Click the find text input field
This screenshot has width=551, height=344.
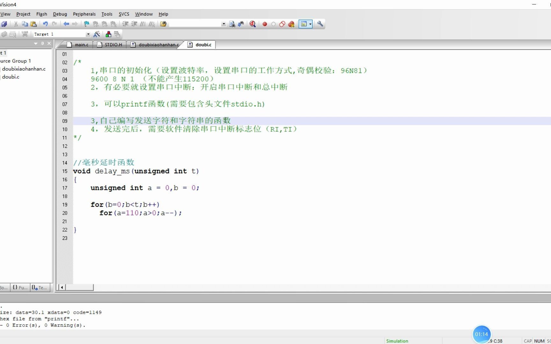[x=195, y=24]
